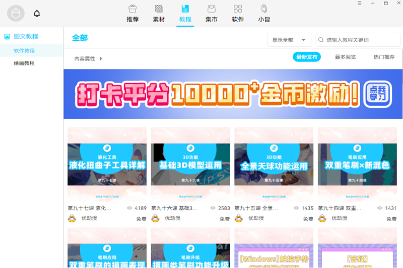
Task: Click 优动漫 author avatar under 第九十七课
Action: [72, 219]
